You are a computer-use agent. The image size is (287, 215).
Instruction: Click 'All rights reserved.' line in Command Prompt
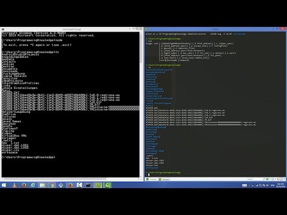point(48,35)
